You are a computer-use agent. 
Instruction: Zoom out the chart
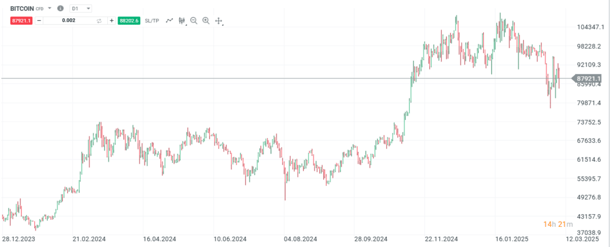pyautogui.click(x=193, y=21)
